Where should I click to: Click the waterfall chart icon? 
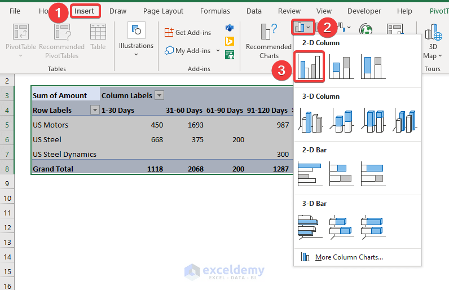(x=341, y=27)
